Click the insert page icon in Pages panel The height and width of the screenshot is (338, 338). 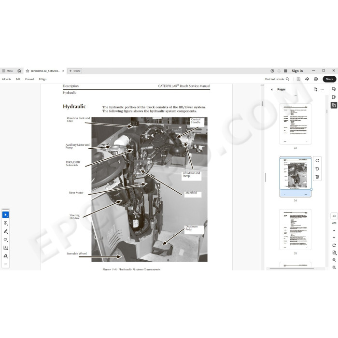click(315, 89)
